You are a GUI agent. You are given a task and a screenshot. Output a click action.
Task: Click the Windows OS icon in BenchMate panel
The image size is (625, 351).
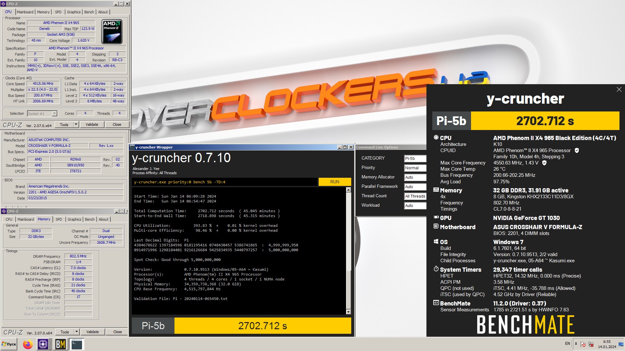[x=436, y=241]
